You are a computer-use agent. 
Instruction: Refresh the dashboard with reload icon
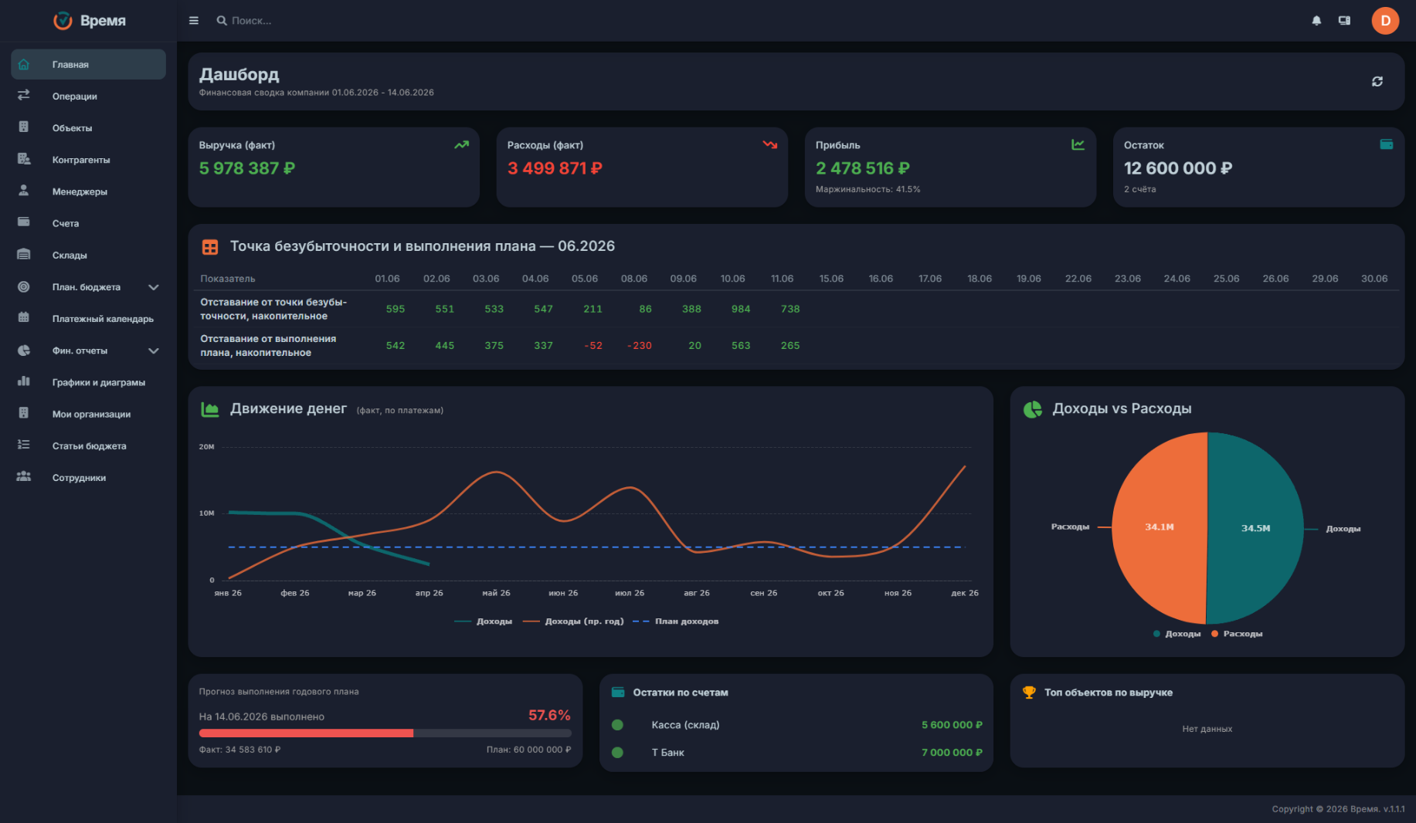[1377, 82]
